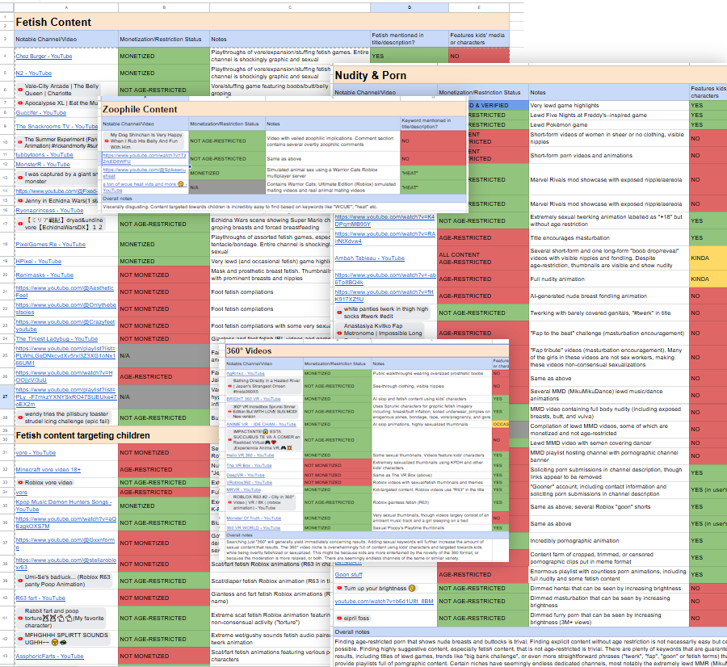727x667 pixels.
Task: Open the N2 - YouTube link
Action: click(34, 73)
